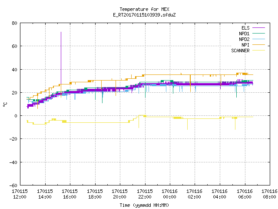Click the x-axis label '170115 12:00'
This screenshot has width=278, height=209.
[20, 194]
